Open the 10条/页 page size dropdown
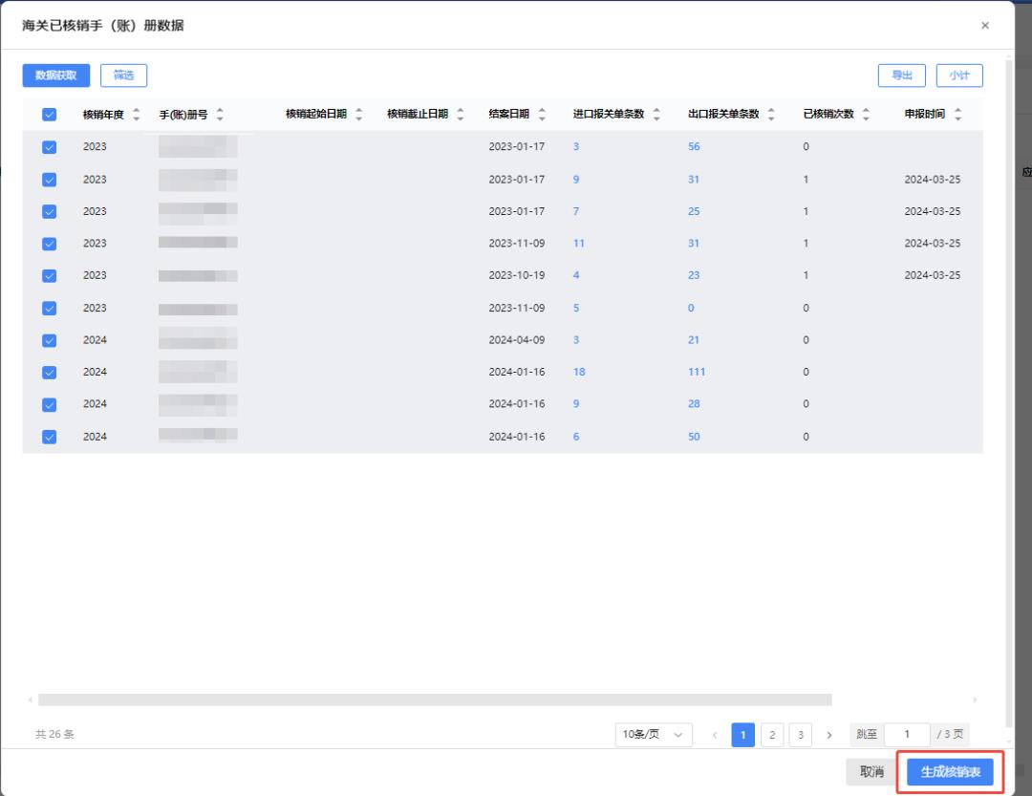This screenshot has width=1032, height=796. [x=654, y=735]
